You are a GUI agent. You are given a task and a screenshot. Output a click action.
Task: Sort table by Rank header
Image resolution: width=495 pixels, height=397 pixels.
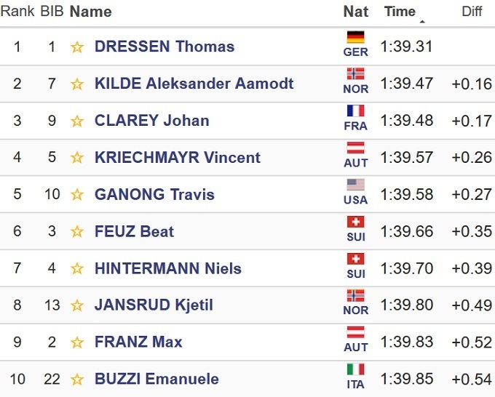[x=17, y=12]
